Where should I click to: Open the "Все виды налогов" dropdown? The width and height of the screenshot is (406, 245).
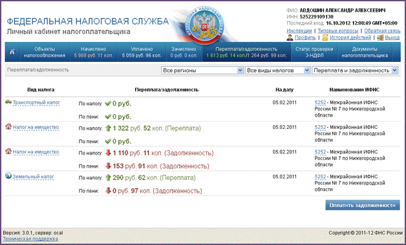pyautogui.click(x=278, y=70)
